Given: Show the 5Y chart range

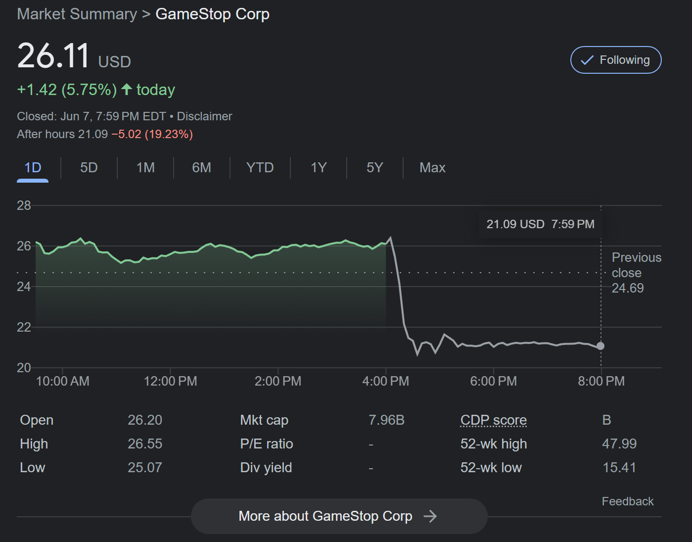Looking at the screenshot, I should point(375,168).
